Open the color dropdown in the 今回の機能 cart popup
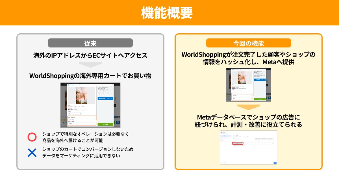The image size is (339, 178). (x=242, y=95)
